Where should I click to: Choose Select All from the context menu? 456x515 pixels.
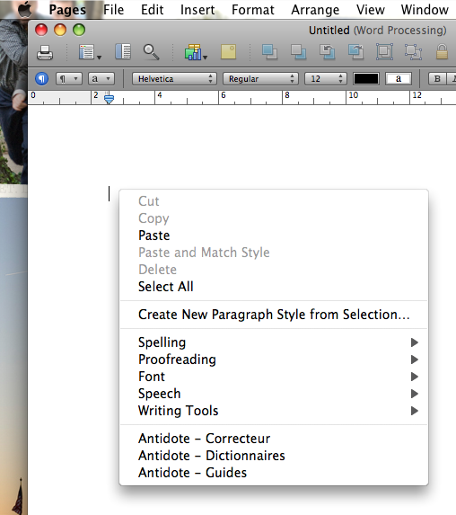pos(274,287)
